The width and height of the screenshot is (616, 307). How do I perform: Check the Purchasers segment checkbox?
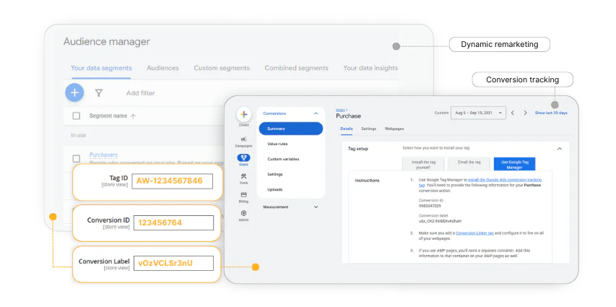(x=77, y=159)
